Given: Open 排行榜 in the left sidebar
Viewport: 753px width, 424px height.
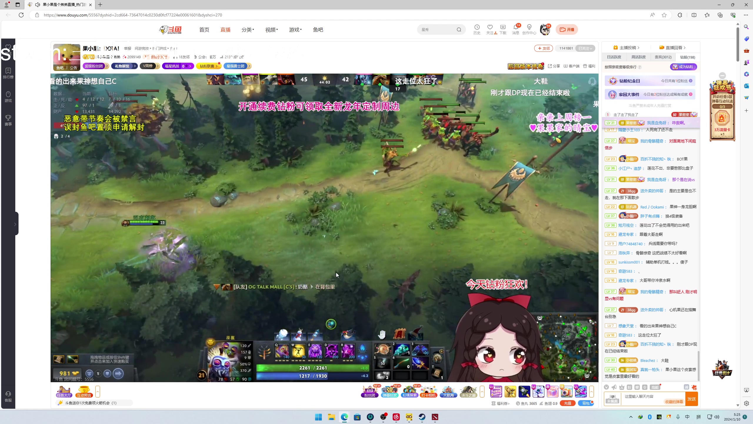Looking at the screenshot, I should tap(8, 73).
